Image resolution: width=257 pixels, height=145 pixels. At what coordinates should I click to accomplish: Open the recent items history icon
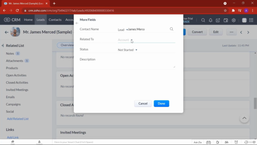[x=246, y=142]
